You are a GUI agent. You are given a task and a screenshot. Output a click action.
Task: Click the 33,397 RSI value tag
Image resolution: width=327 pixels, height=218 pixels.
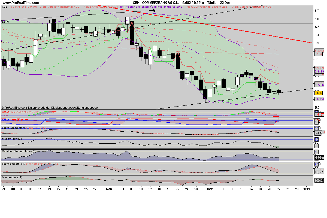pyautogui.click(x=319, y=158)
